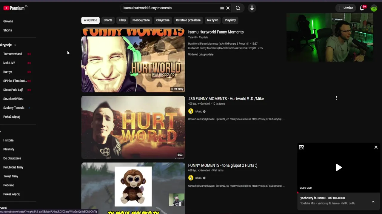Expand the Subskrypcje section arrow
The width and height of the screenshot is (382, 214).
point(15,45)
